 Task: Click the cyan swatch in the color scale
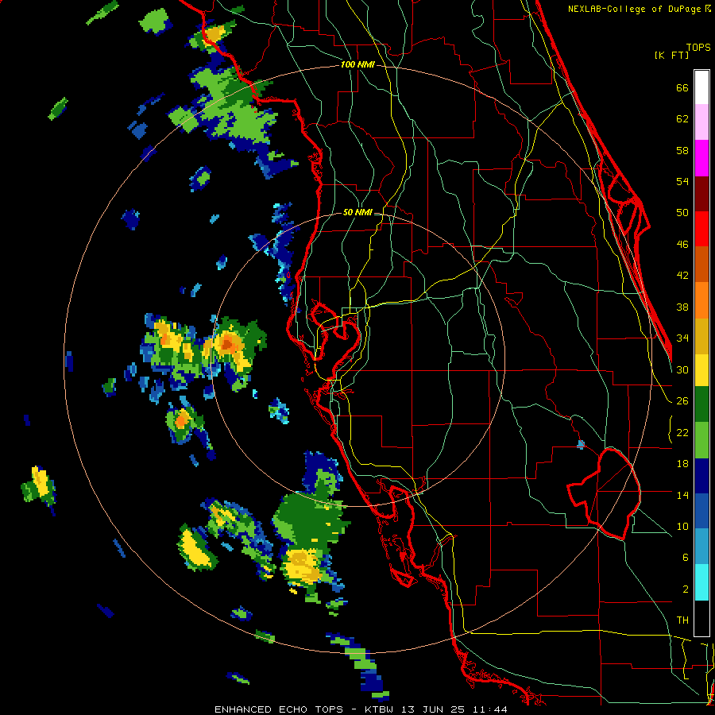(x=701, y=583)
